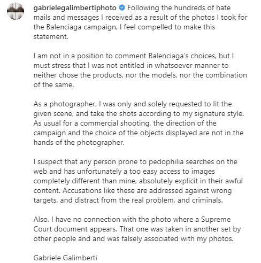Image resolution: width=261 pixels, height=263 pixels.
Task: Click the line "hands of the photographer."
Action: click(79, 143)
